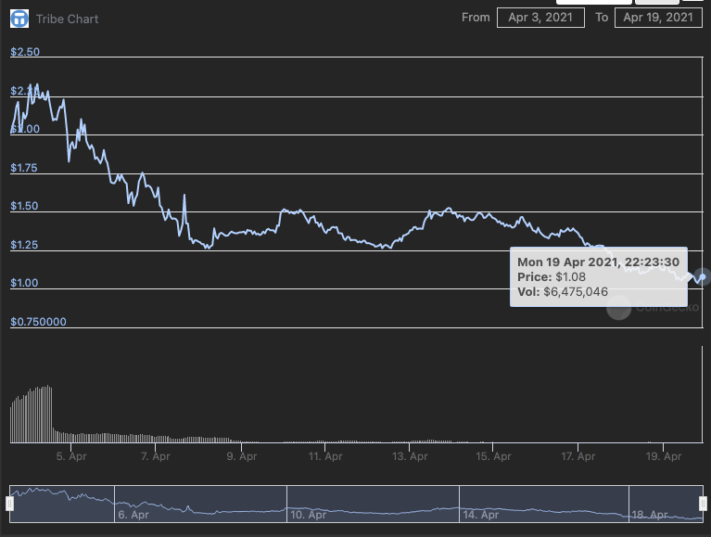This screenshot has width=711, height=537.
Task: Click the $1.25 price axis label
Action: (x=24, y=245)
